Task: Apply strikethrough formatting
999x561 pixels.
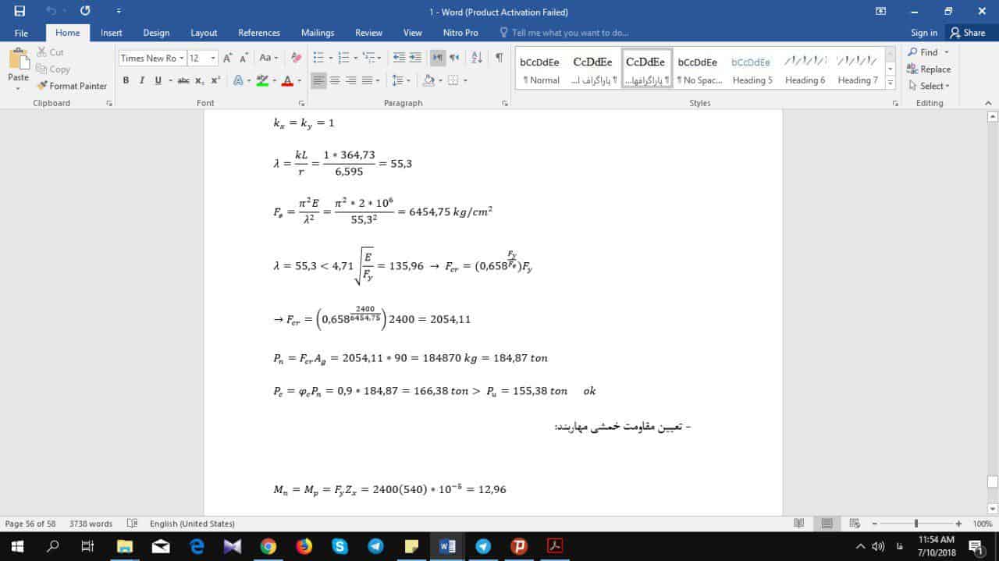Action: (183, 80)
